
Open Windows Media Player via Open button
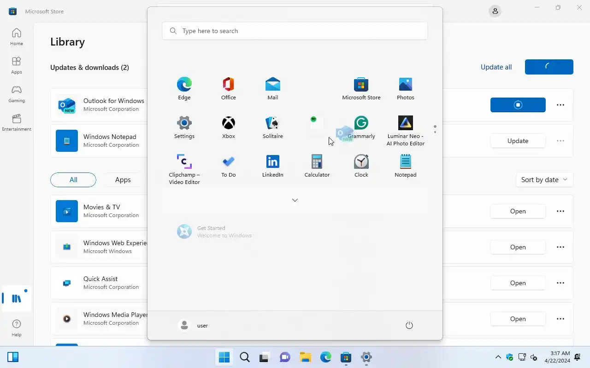point(518,319)
